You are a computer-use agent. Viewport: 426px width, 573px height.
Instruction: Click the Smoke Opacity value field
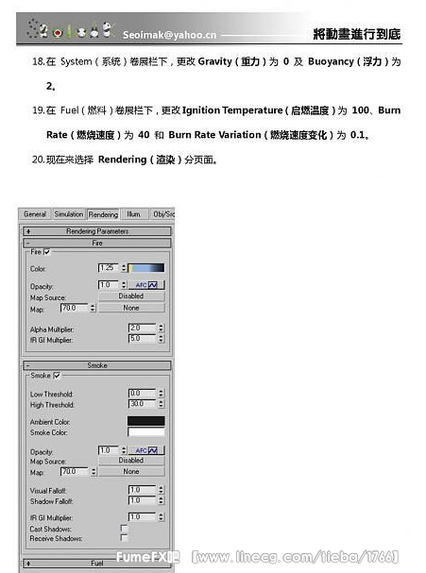click(x=109, y=450)
